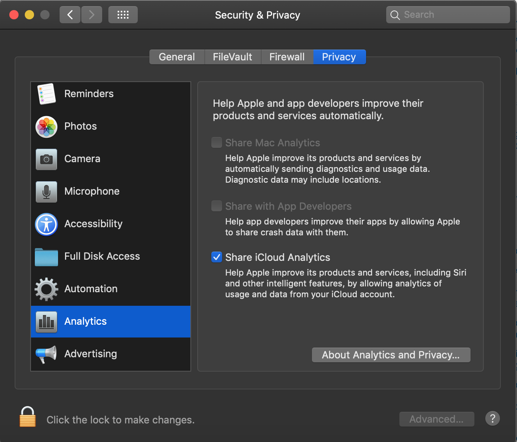
Task: Click the Accessibility figure icon
Action: tap(46, 224)
